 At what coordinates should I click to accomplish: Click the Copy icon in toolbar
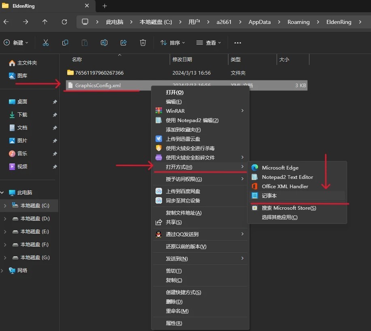65,43
